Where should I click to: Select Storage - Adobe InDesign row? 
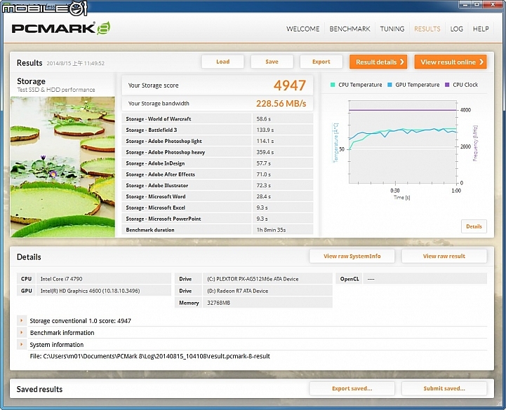[x=217, y=163]
